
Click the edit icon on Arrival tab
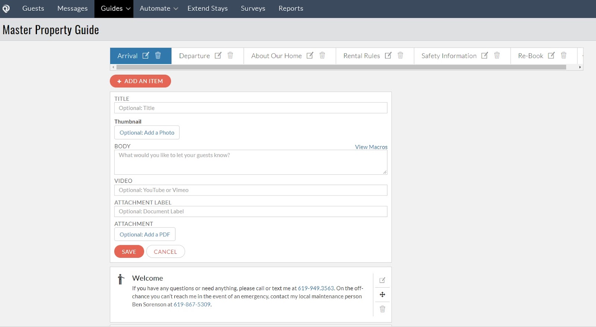(146, 55)
